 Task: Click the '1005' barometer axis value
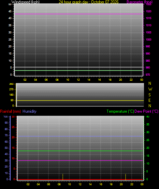tap(148, 32)
